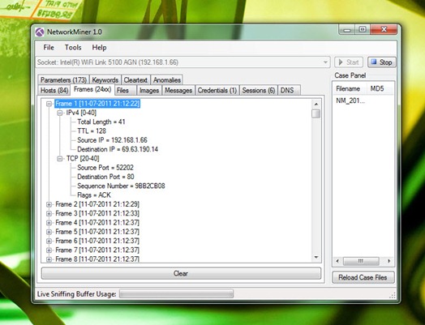This screenshot has height=325, width=425.
Task: Click the tree view scroll up arrow
Action: 316,104
